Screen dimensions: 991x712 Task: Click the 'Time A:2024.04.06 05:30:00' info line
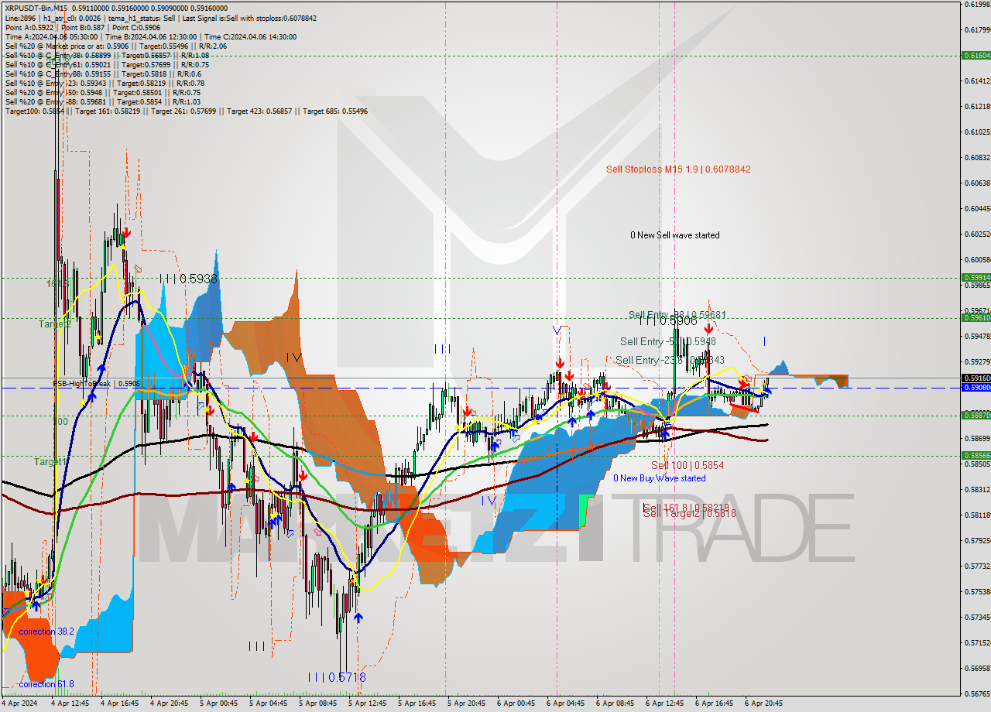(x=151, y=36)
